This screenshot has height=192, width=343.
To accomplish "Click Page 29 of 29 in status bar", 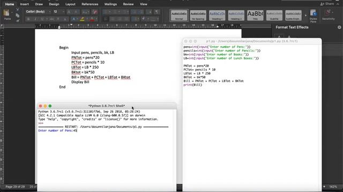I will point(15,187).
